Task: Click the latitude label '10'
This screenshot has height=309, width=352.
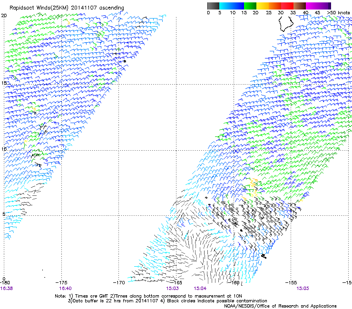Action: 4,149
